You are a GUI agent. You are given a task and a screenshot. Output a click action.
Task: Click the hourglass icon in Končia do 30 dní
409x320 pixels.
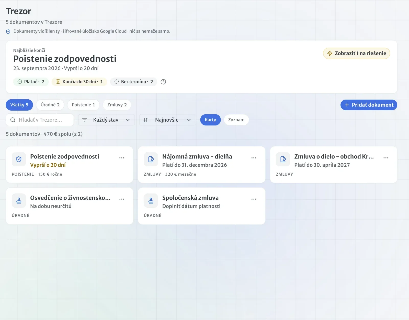coord(58,82)
